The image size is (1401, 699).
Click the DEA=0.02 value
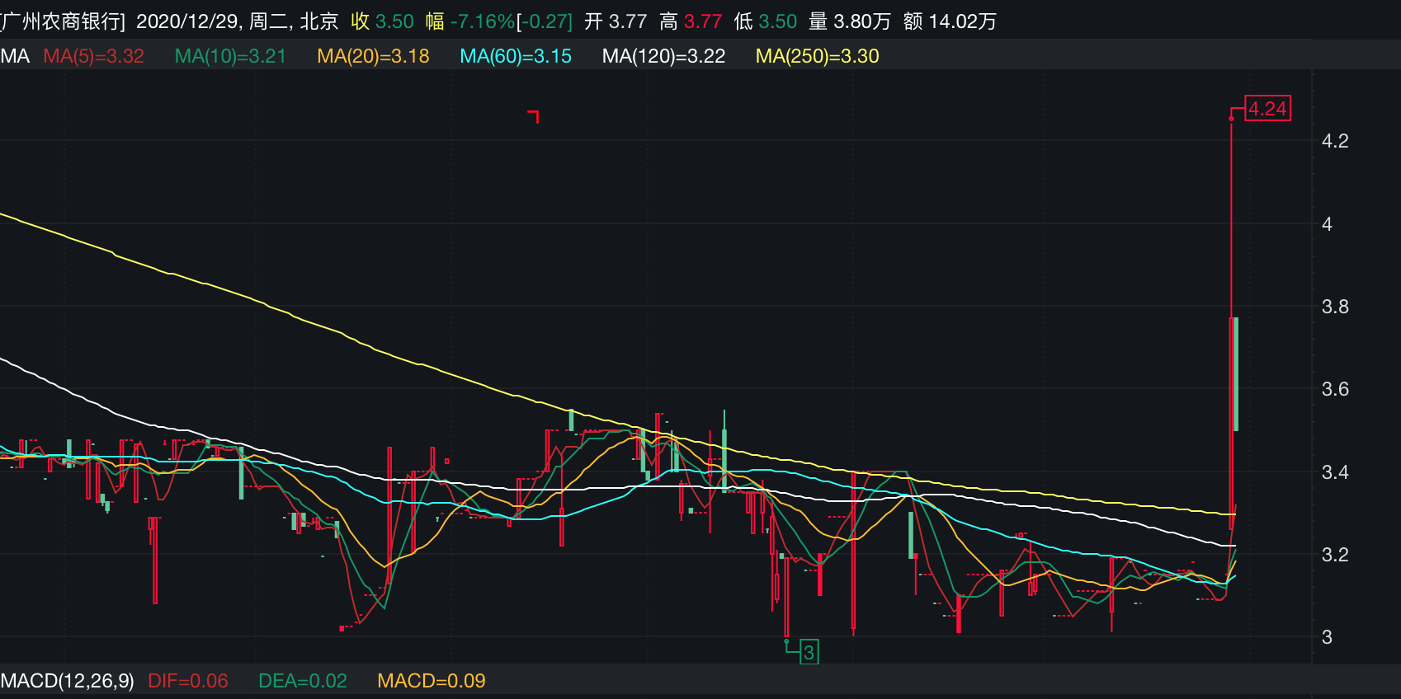303,681
